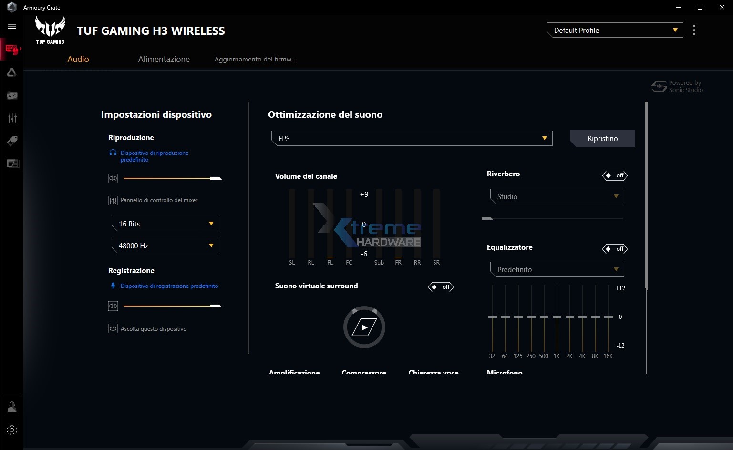
Task: Expand the 48000 Hz sample rate dropdown
Action: (x=165, y=245)
